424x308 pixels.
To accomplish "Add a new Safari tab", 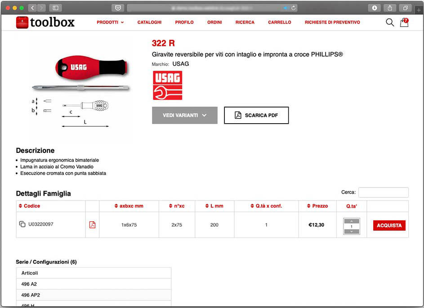I will coord(419,10).
